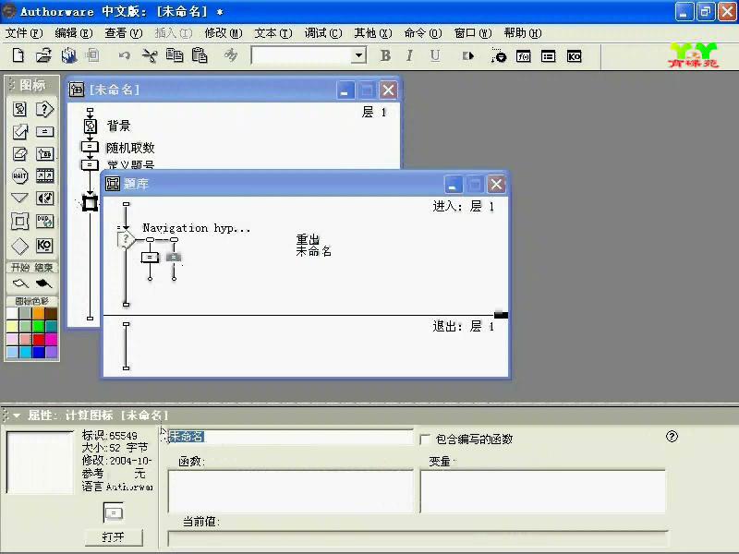The image size is (739, 554).
Task: Pick the magenta icon color swatch
Action: pos(52,339)
